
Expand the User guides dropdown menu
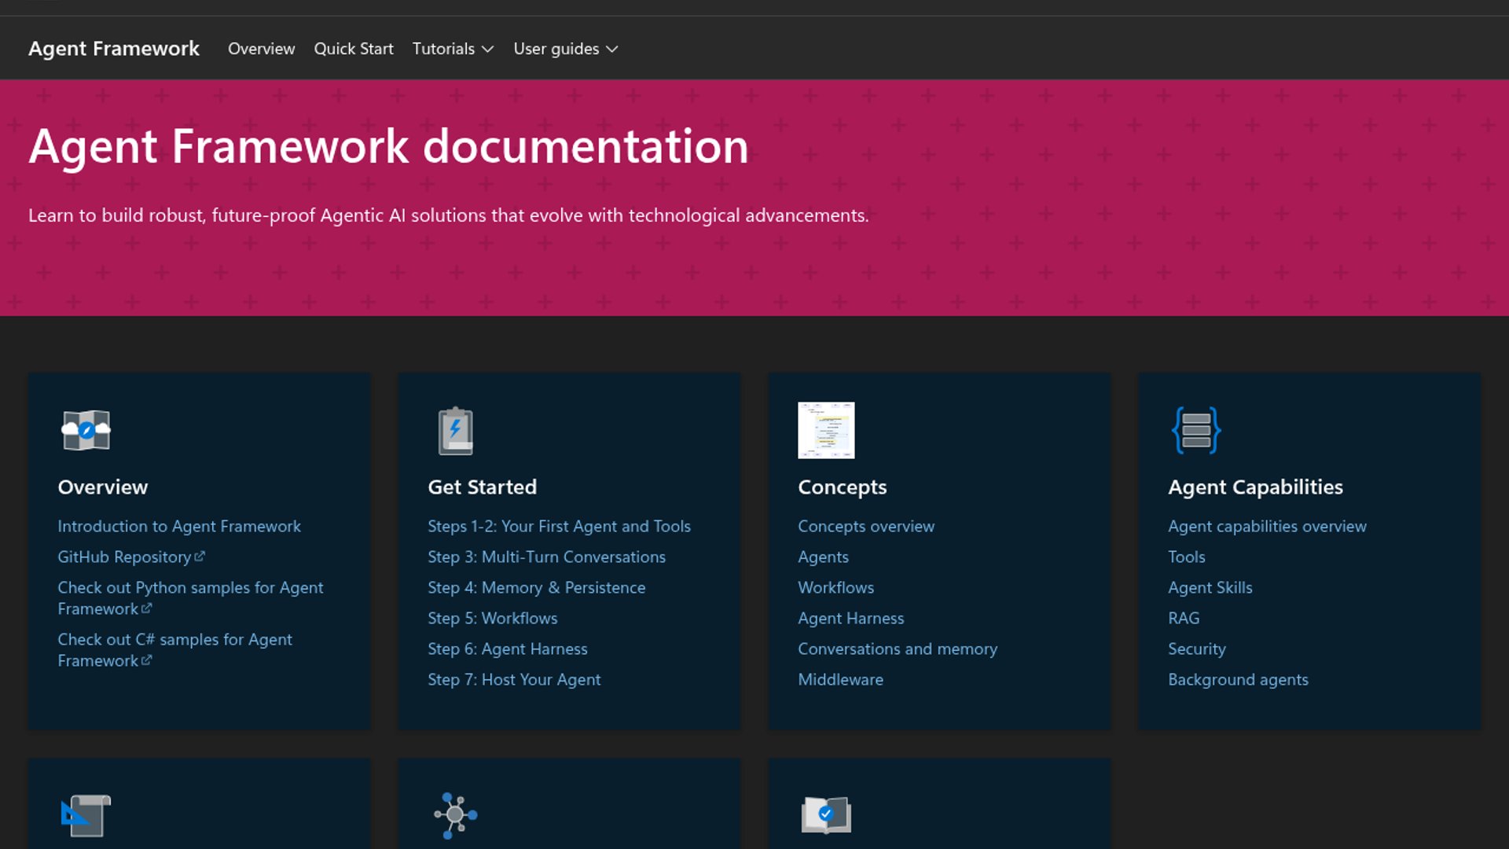[x=566, y=49]
